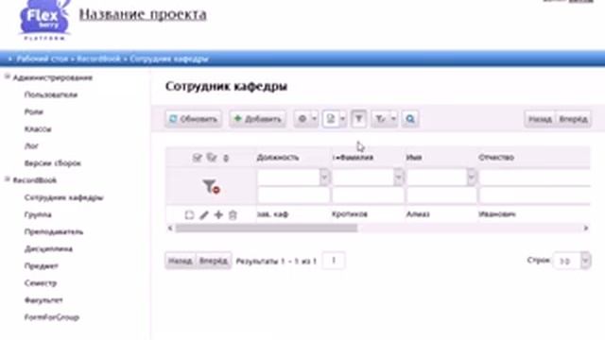Open the filter condition dropdown under Имя
This screenshot has width=605, height=340.
click(472, 178)
